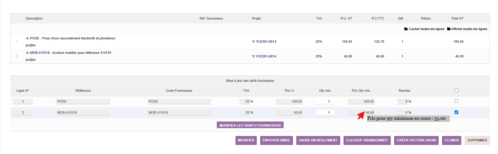Click the Modifier button

tap(246, 140)
